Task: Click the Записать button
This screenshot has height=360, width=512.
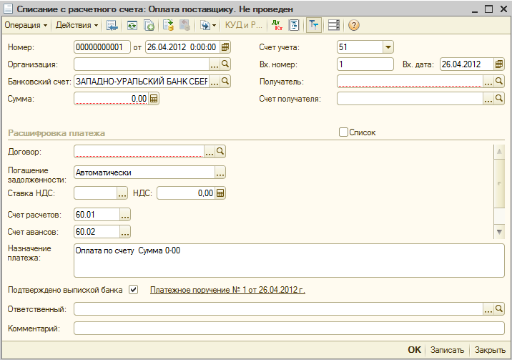Action: pyautogui.click(x=447, y=350)
